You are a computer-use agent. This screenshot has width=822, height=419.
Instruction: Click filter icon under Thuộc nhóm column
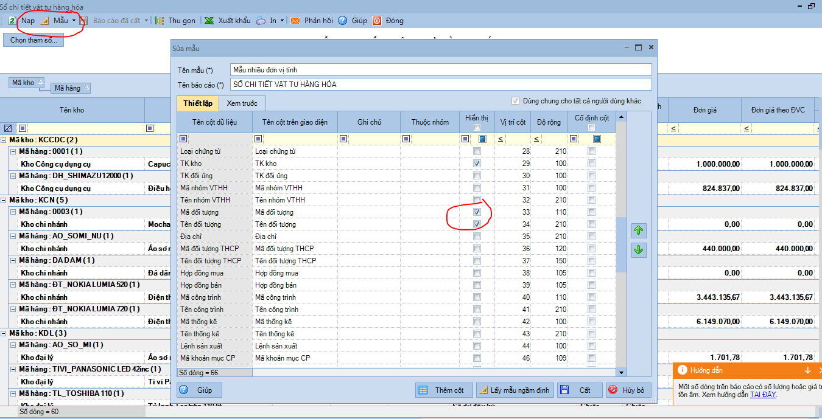pos(406,139)
